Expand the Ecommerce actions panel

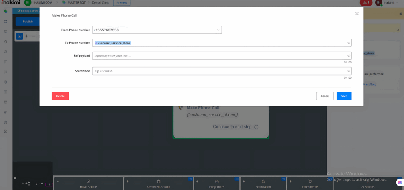tap(310, 184)
